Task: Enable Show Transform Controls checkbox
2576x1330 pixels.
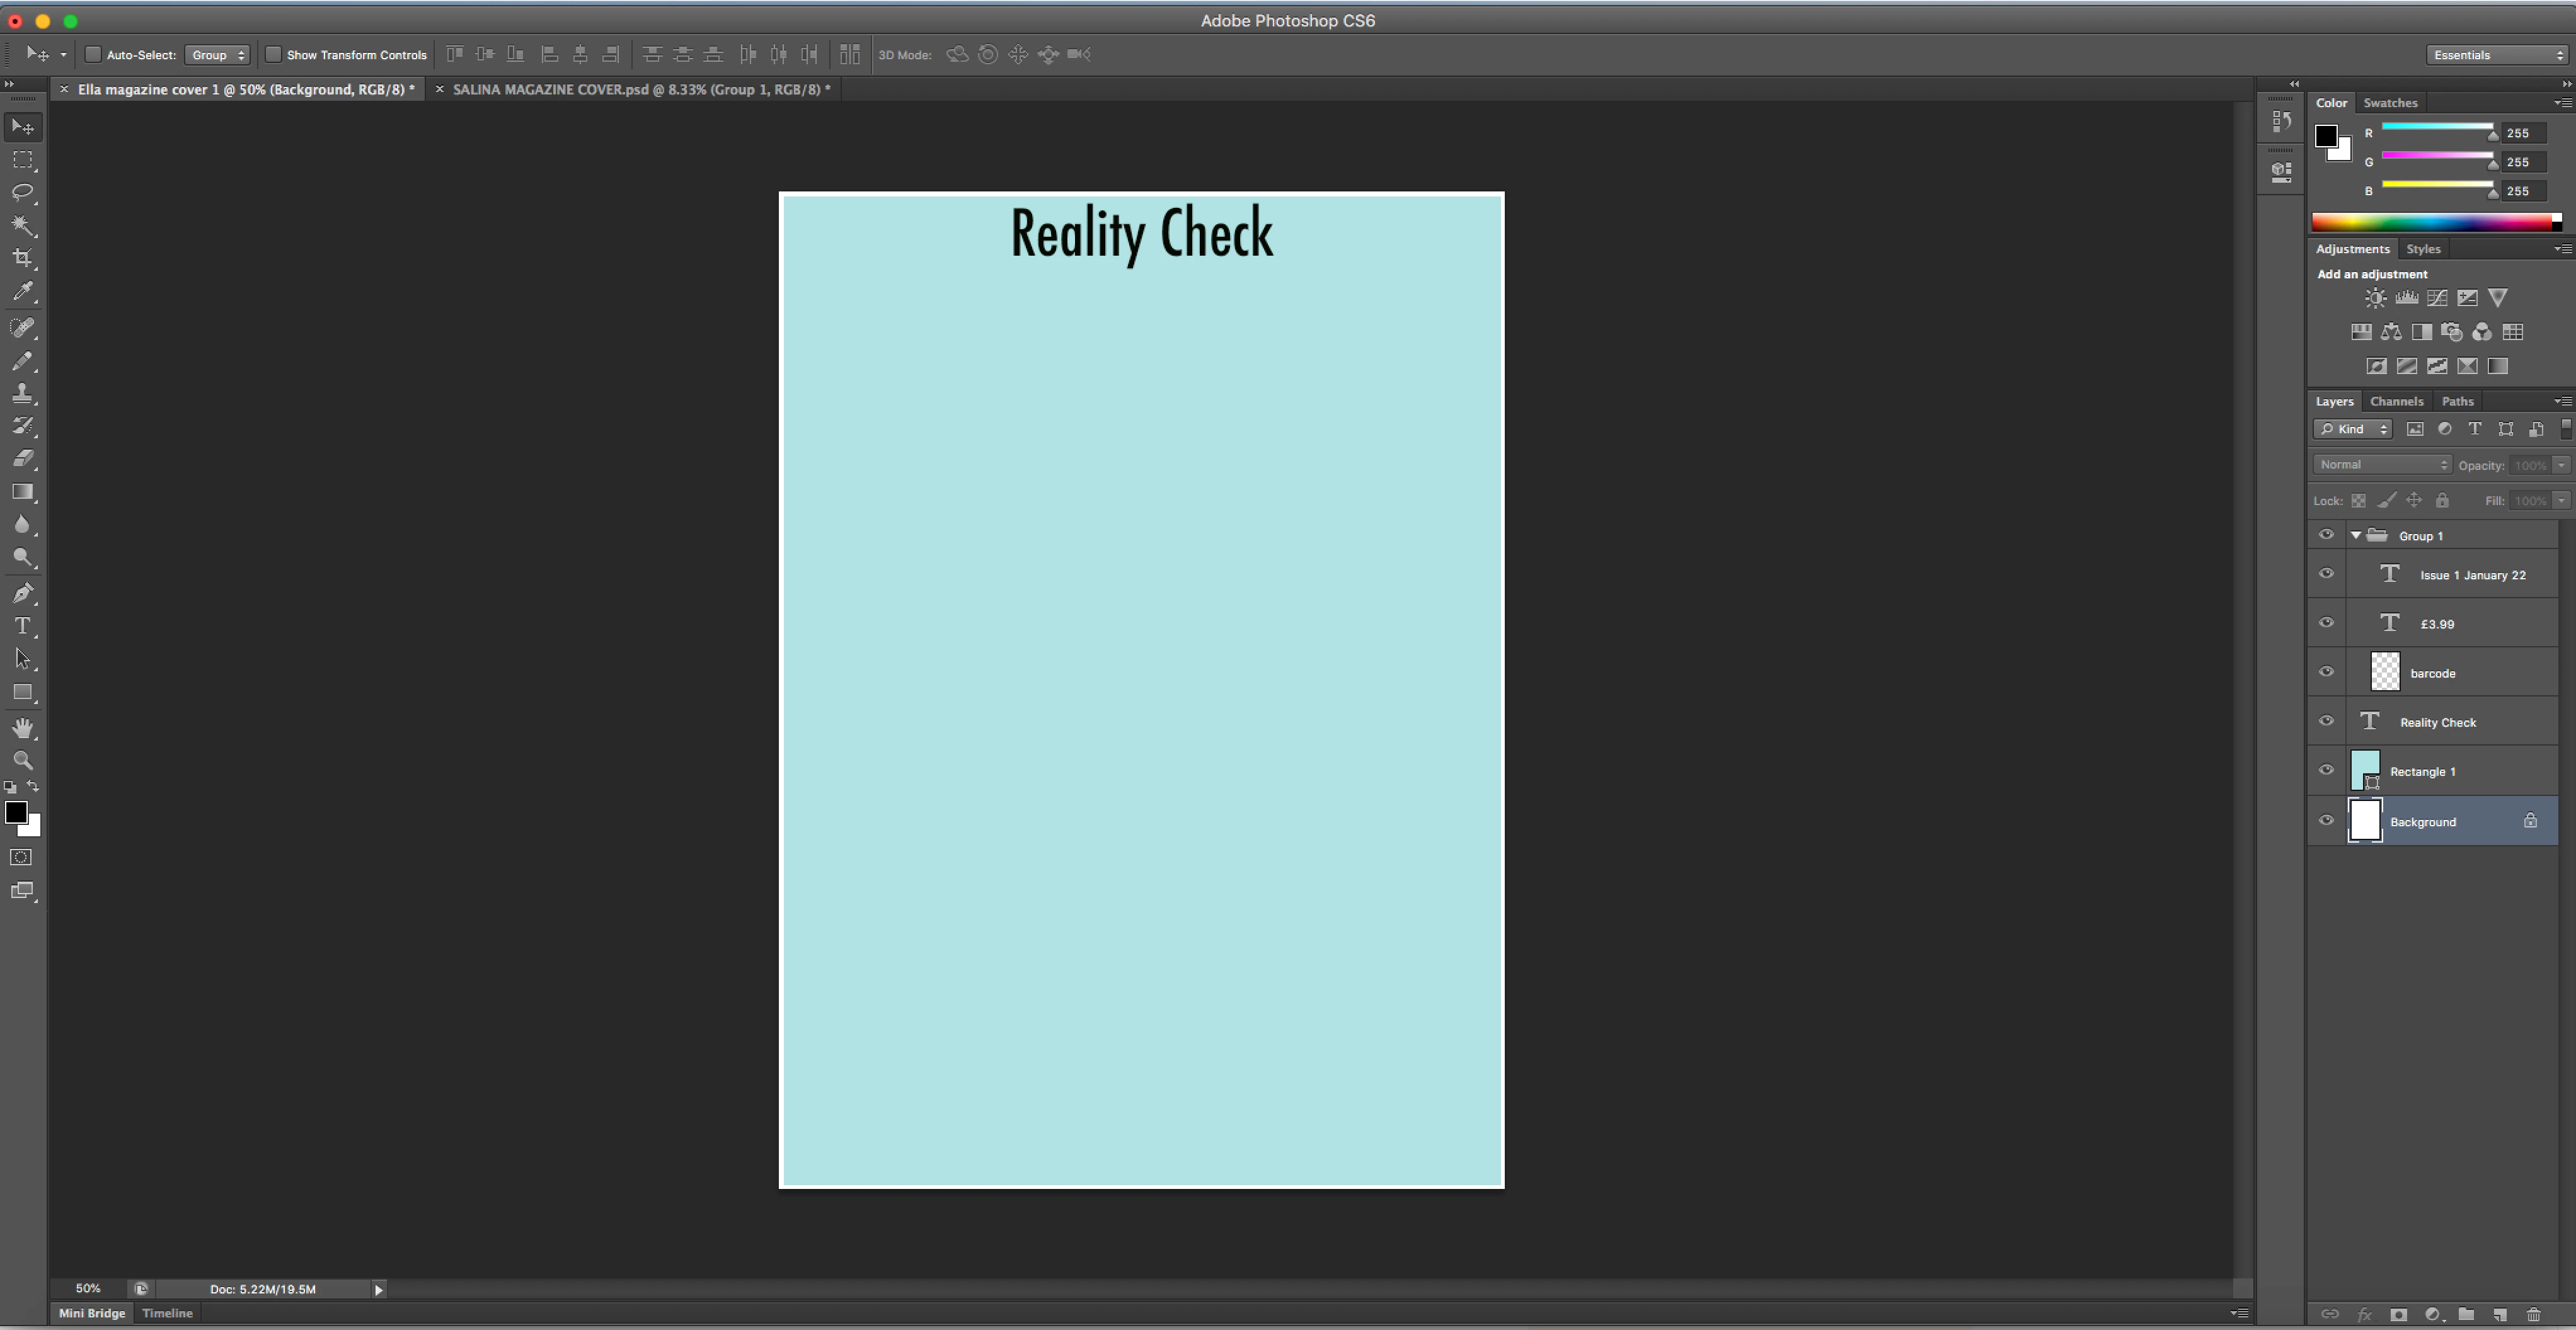Action: [273, 55]
